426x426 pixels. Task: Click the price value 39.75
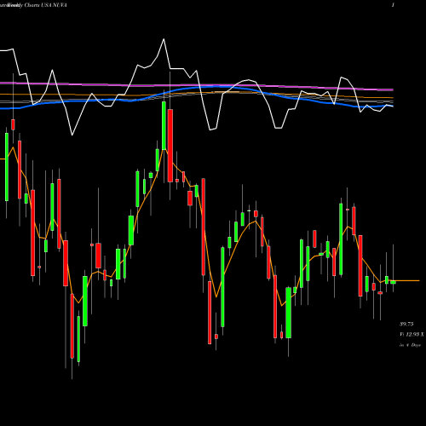pyautogui.click(x=406, y=324)
